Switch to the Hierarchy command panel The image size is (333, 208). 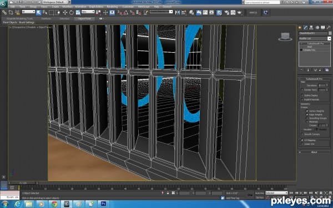[x=311, y=28]
